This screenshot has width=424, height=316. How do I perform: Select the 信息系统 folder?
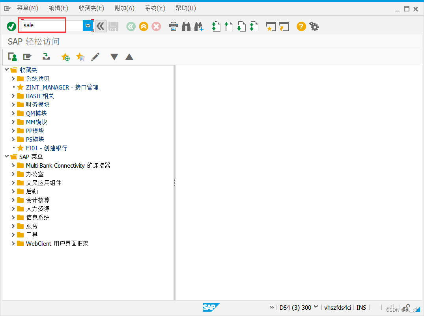click(x=38, y=217)
